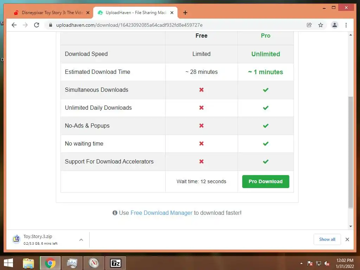Image resolution: width=360 pixels, height=270 pixels.
Task: Go back to the previous page
Action: coord(14,25)
